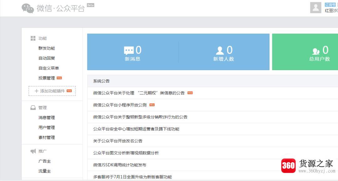
Task: Click the 添加功能插件 button
Action: click(52, 91)
